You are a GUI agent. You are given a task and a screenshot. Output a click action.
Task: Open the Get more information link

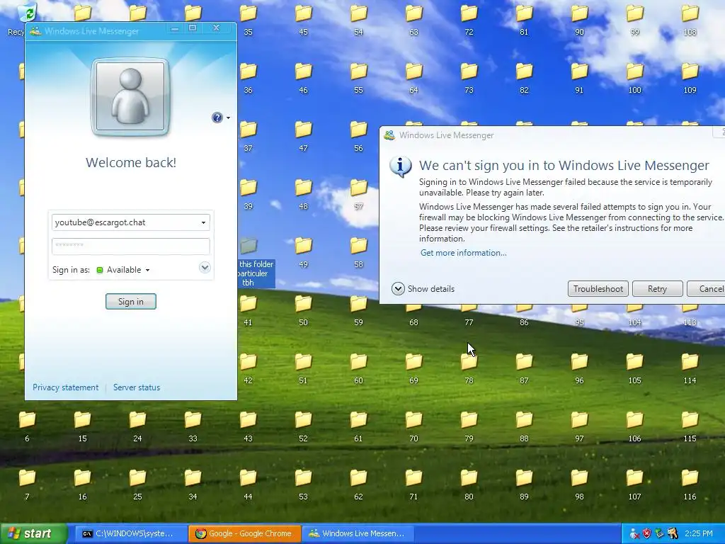point(463,253)
